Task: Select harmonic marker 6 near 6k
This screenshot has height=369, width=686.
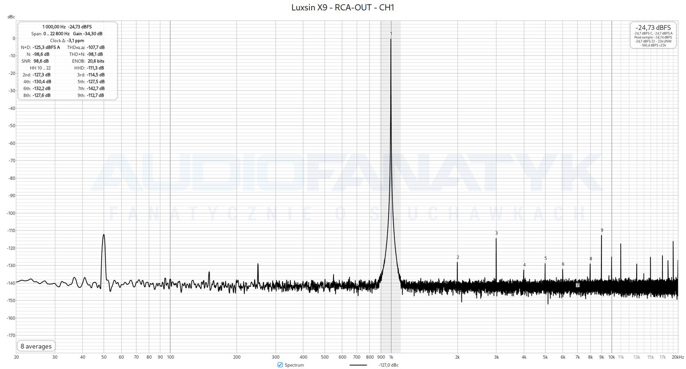Action: pyautogui.click(x=563, y=264)
